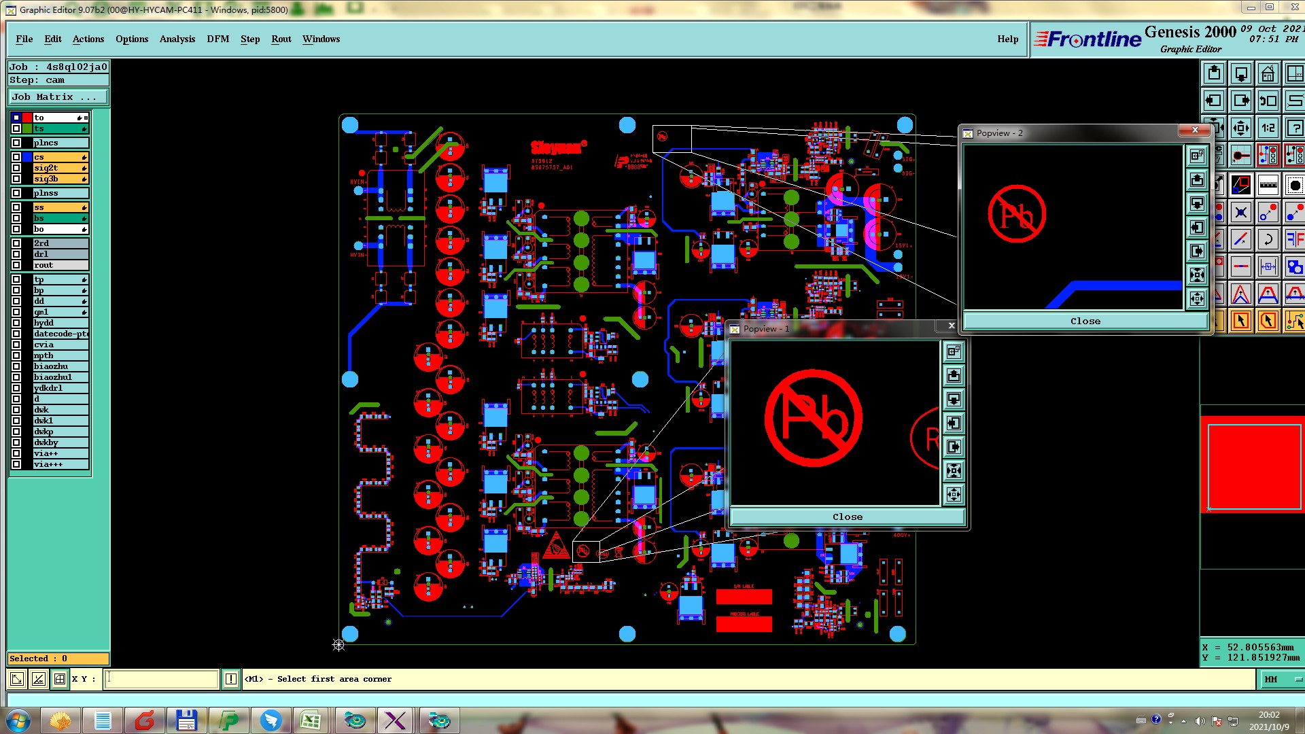Click the grid snap icon beside X Y
The image size is (1305, 734).
pos(60,679)
